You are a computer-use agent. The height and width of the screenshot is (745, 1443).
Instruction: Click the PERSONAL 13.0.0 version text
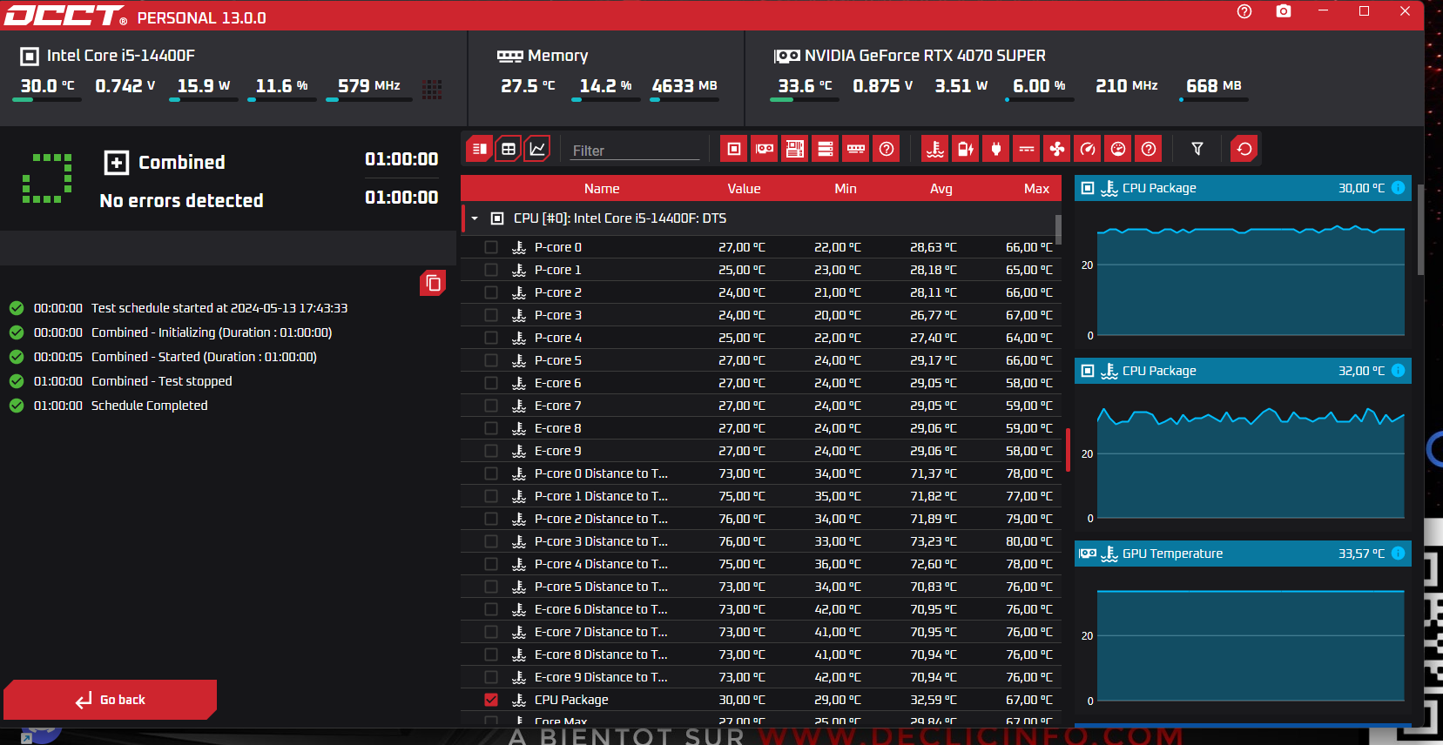pos(202,18)
